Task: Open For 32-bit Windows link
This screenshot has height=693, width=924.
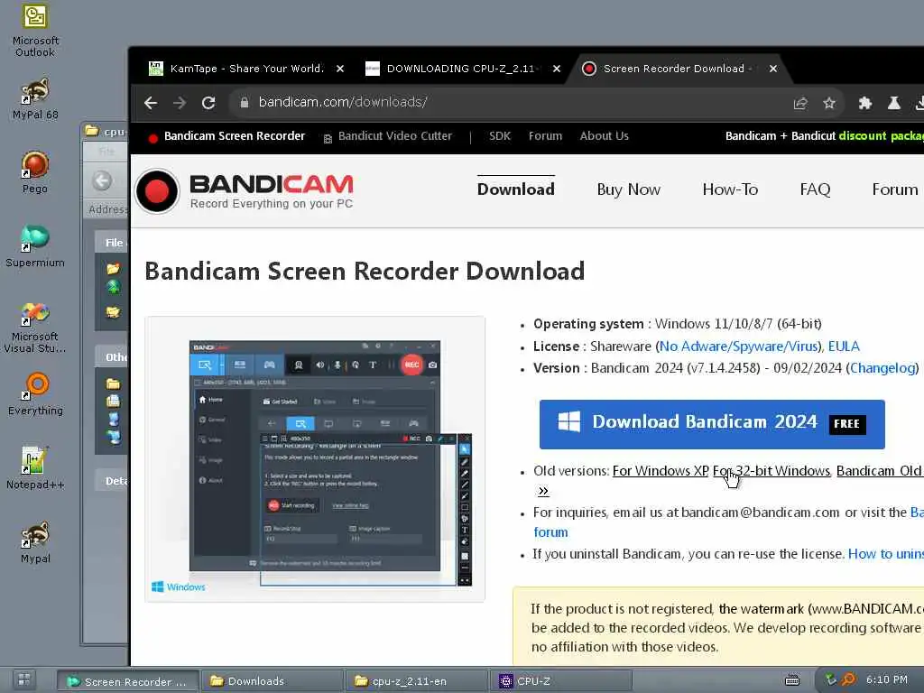Action: pos(772,471)
